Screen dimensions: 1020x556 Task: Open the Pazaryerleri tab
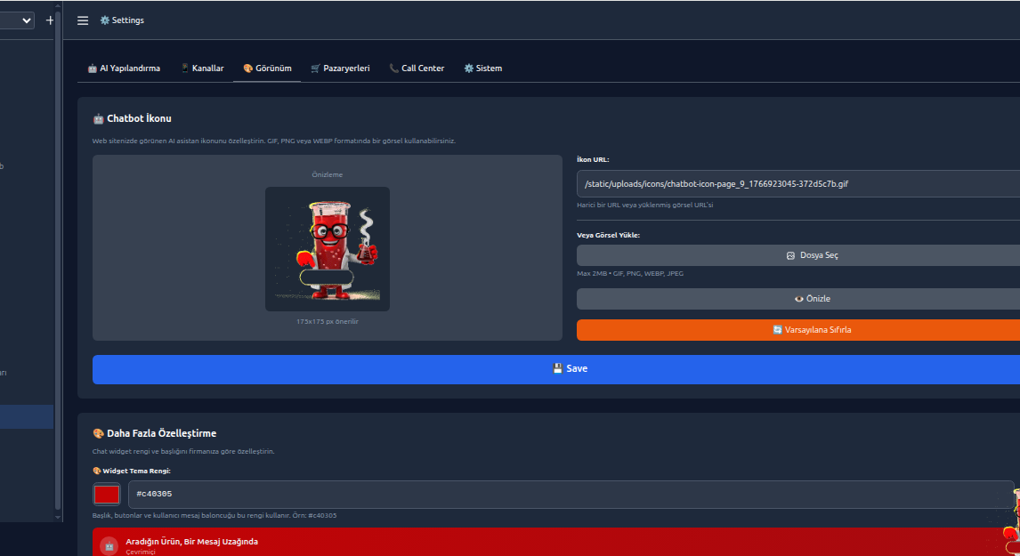click(x=340, y=67)
